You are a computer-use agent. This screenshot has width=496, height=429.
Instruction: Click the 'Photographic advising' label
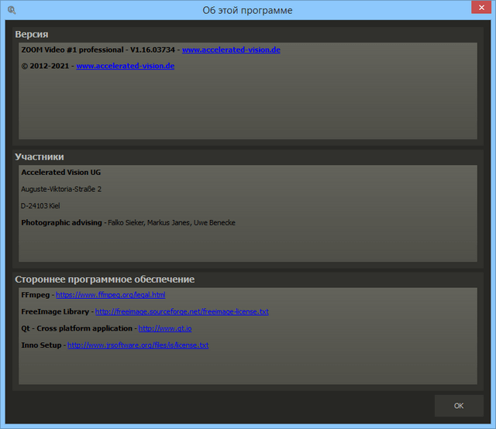click(x=62, y=223)
